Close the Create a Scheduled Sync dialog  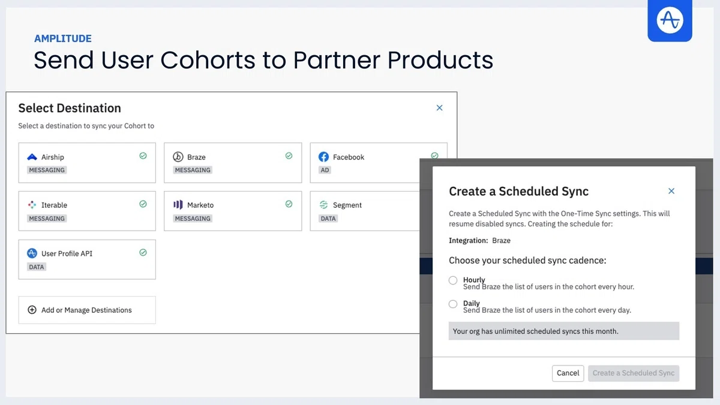click(x=671, y=191)
